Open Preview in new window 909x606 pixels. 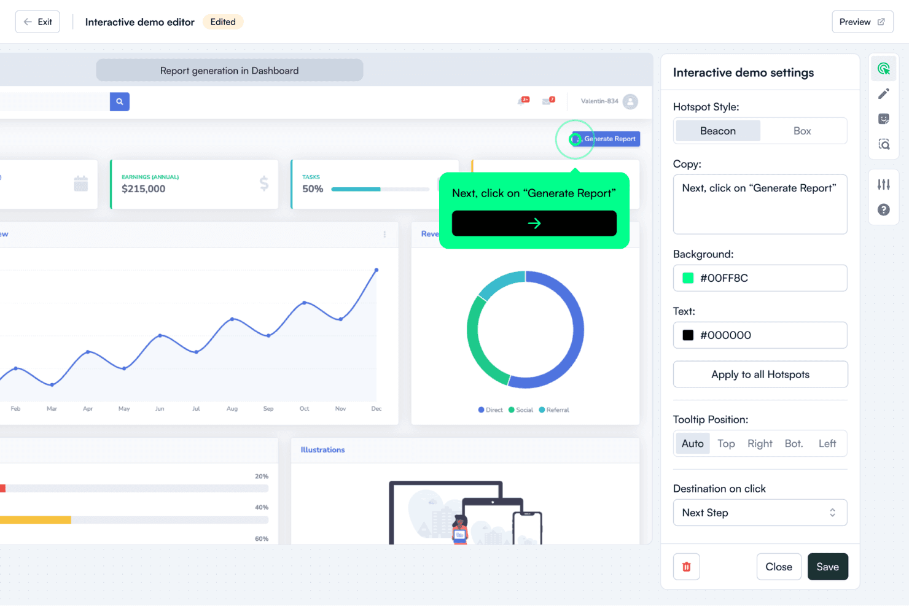point(862,21)
